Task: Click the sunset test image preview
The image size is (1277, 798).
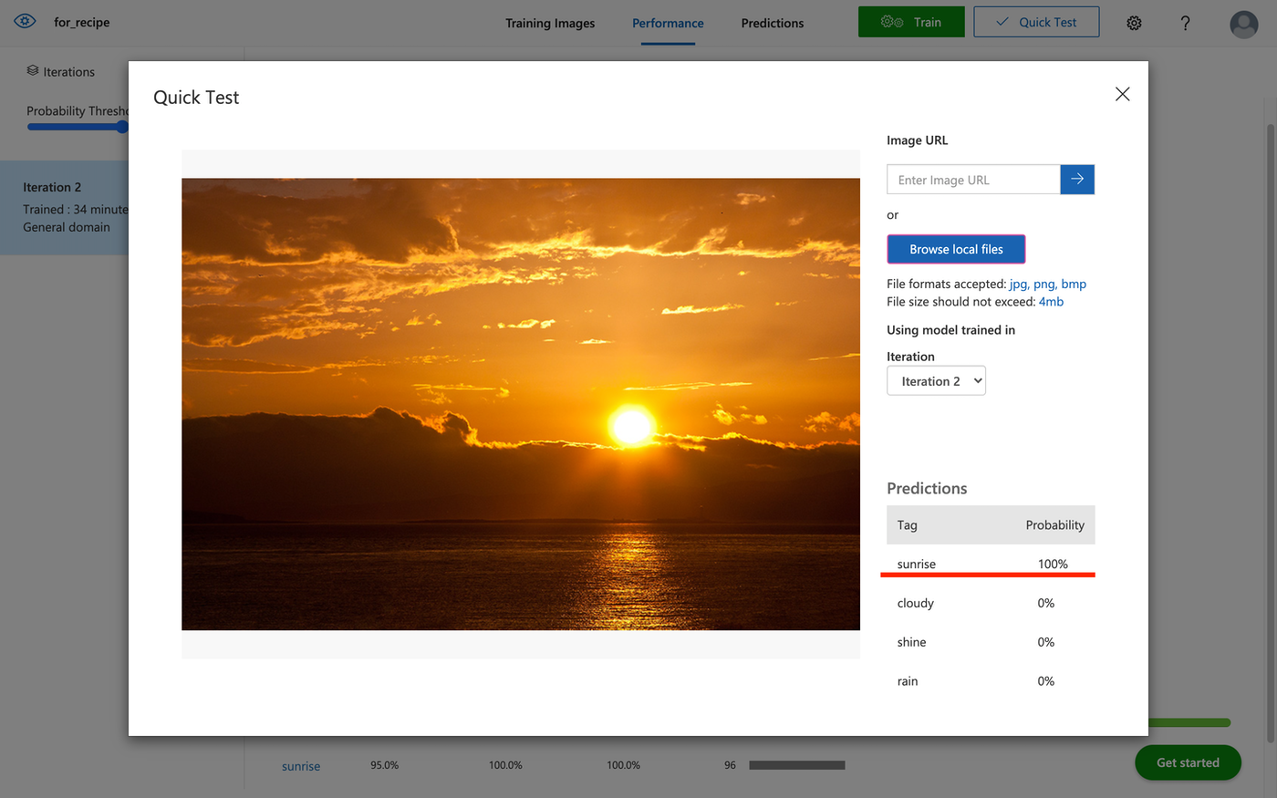Action: pyautogui.click(x=520, y=404)
